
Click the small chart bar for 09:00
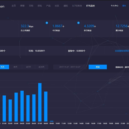pos(52,121)
